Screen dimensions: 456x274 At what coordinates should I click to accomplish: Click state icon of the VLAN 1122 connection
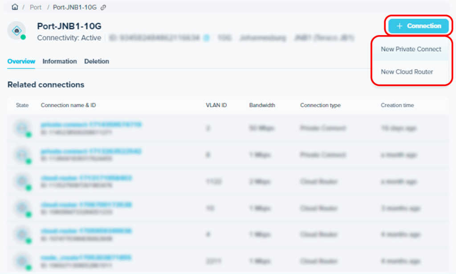click(20, 181)
